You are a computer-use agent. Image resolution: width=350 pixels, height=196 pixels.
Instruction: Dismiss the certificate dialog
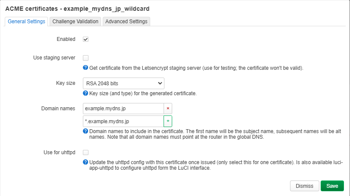304,186
